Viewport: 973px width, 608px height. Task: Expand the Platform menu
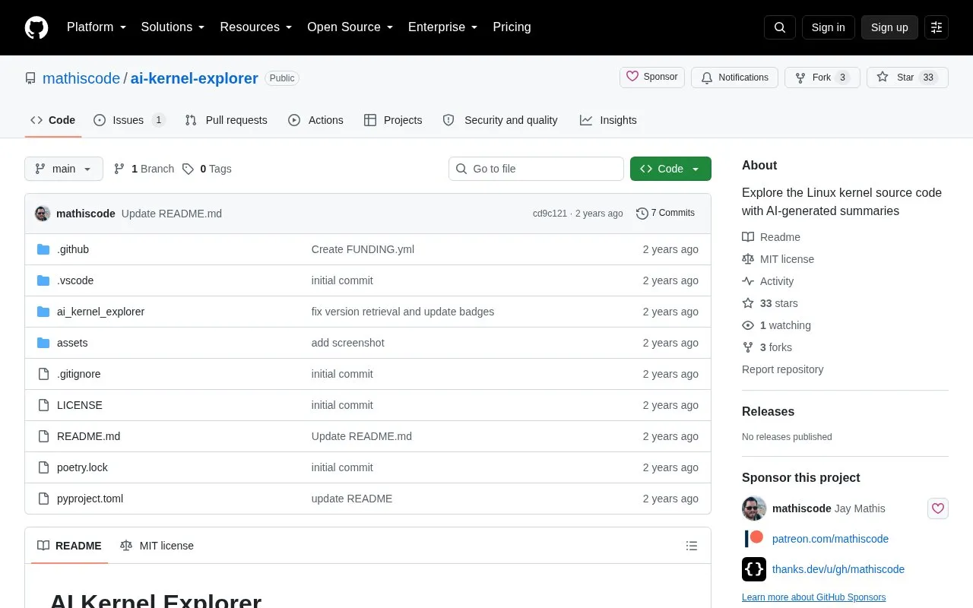pos(97,27)
